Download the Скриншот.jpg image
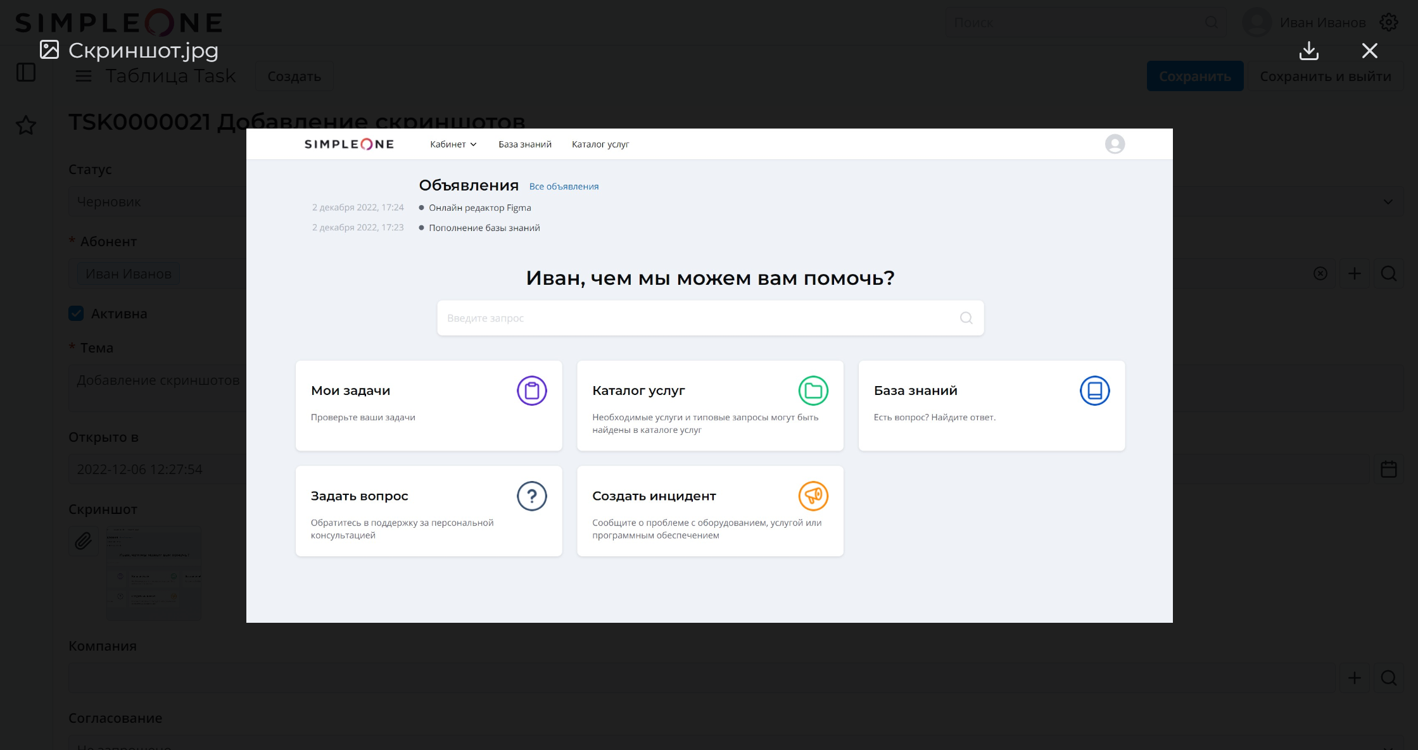This screenshot has width=1418, height=750. [x=1308, y=51]
